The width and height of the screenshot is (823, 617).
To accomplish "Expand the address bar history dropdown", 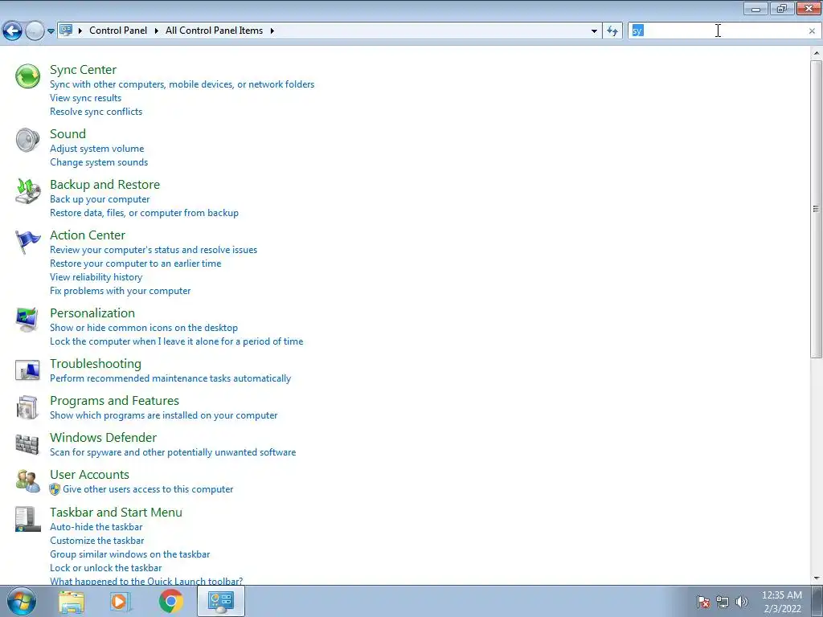I will [594, 31].
